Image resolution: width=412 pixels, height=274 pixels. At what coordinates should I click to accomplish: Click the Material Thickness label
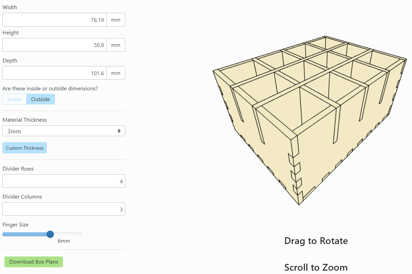(x=25, y=120)
